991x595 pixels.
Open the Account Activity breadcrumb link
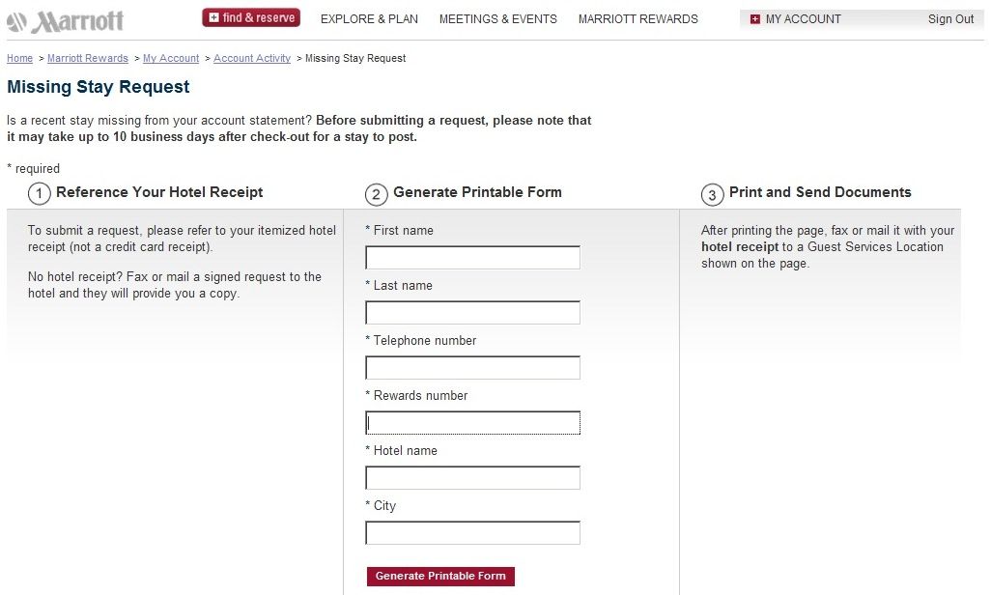(x=252, y=58)
